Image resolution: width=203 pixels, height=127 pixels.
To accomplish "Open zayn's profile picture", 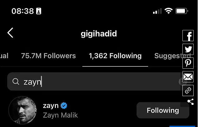I will [x=22, y=110].
